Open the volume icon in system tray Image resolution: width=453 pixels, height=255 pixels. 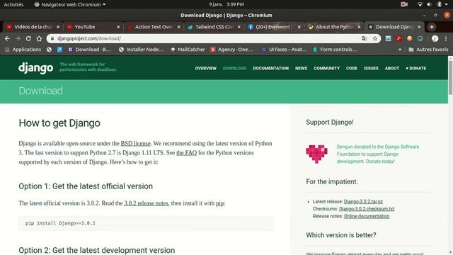click(429, 4)
